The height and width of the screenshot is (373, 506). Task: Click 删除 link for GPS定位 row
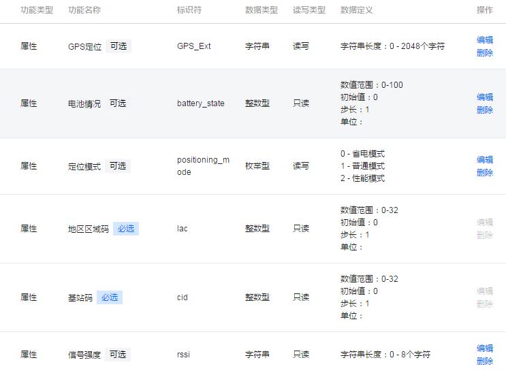click(485, 53)
